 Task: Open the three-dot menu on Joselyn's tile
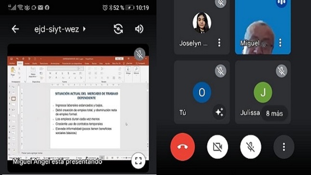(219, 42)
